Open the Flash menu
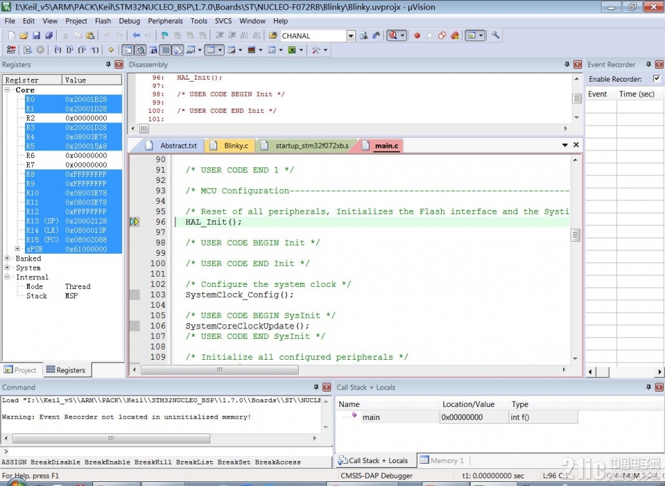This screenshot has width=665, height=486. coord(103,21)
